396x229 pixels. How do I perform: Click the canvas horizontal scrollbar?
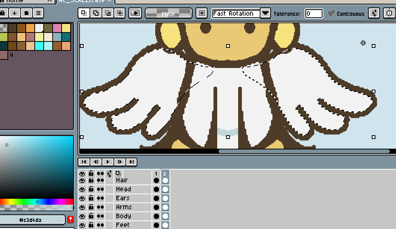click(x=304, y=151)
